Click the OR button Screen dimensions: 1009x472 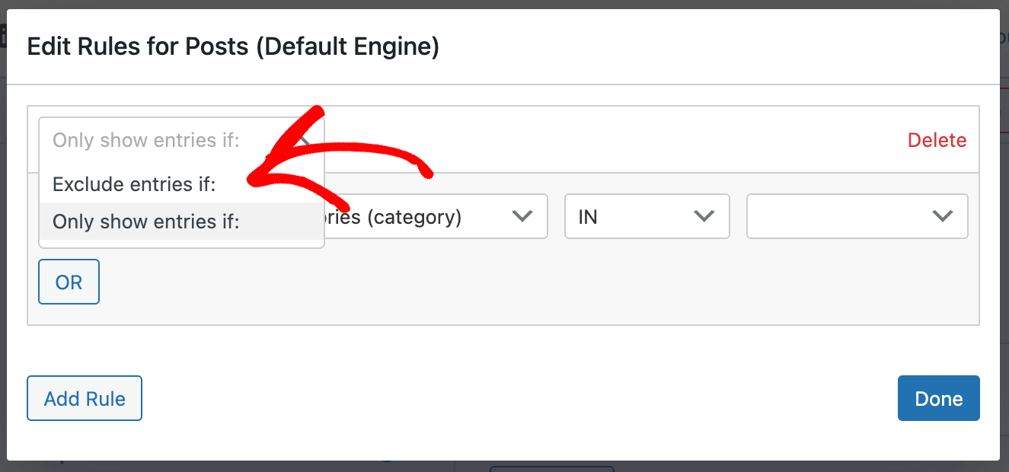click(x=69, y=282)
